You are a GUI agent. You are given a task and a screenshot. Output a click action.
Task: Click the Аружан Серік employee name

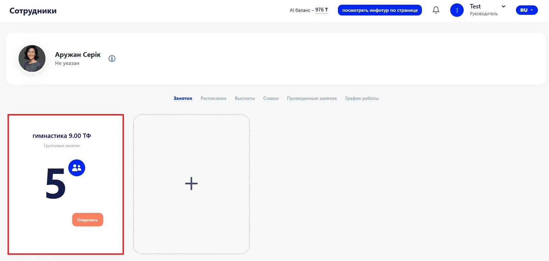tap(78, 54)
